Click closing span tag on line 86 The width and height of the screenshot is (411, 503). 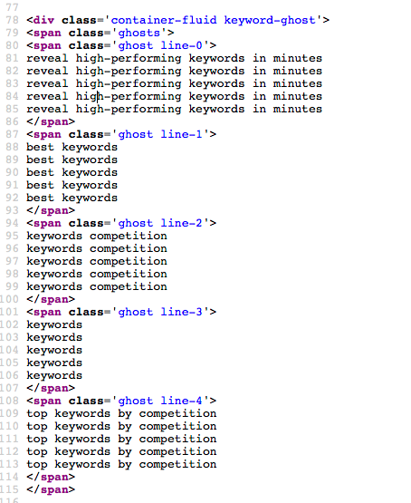pyautogui.click(x=51, y=122)
